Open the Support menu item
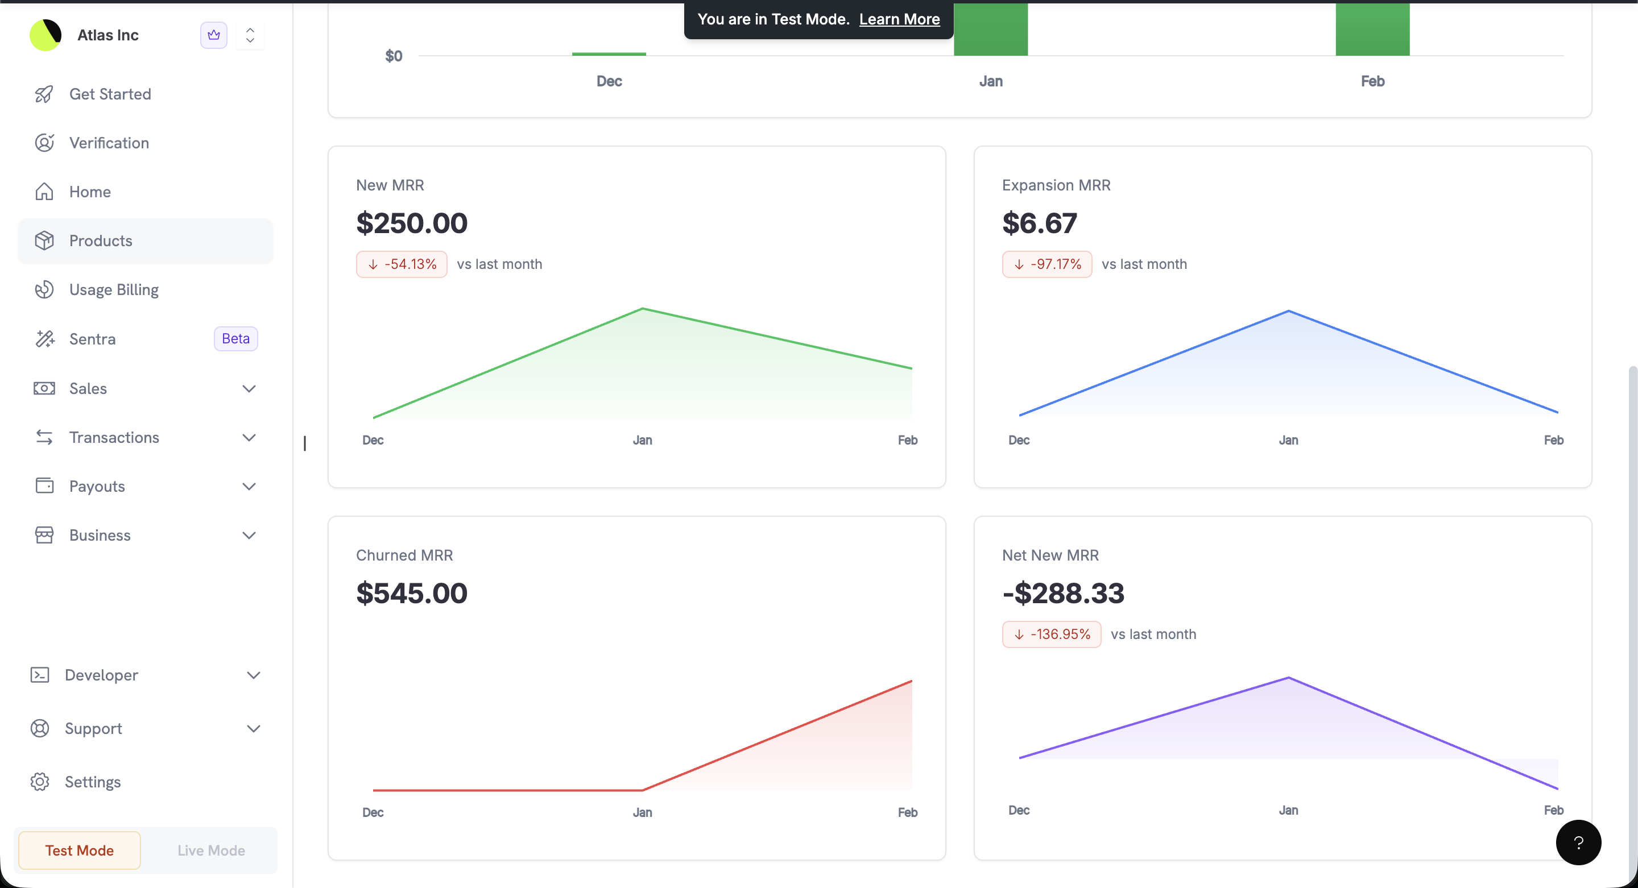This screenshot has height=888, width=1638. 93,728
